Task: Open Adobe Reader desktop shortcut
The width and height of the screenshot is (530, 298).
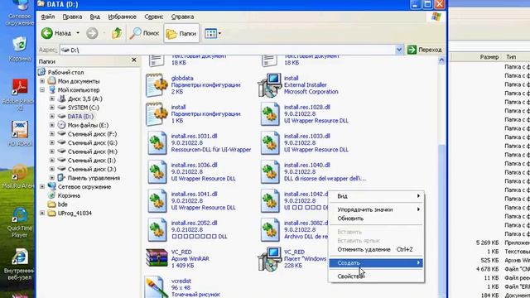Action: [19, 95]
